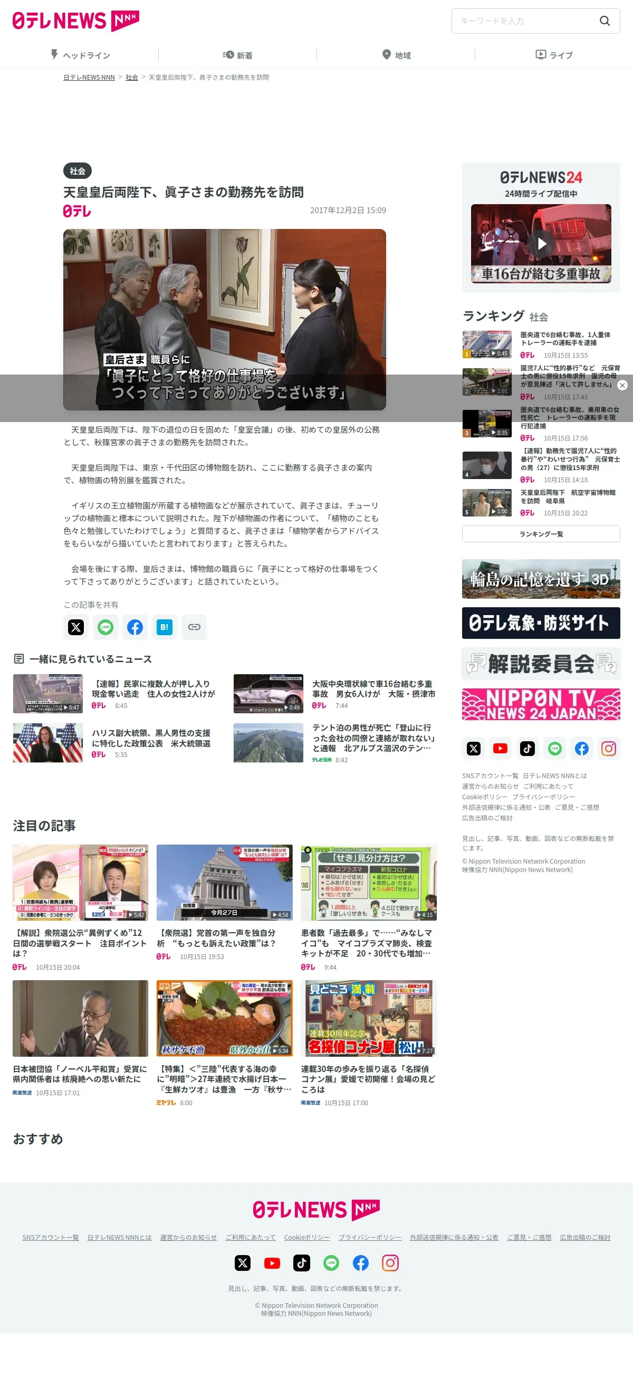This screenshot has width=633, height=1378.
Task: Open footer SNSアカウント一覧 link
Action: [x=50, y=1237]
